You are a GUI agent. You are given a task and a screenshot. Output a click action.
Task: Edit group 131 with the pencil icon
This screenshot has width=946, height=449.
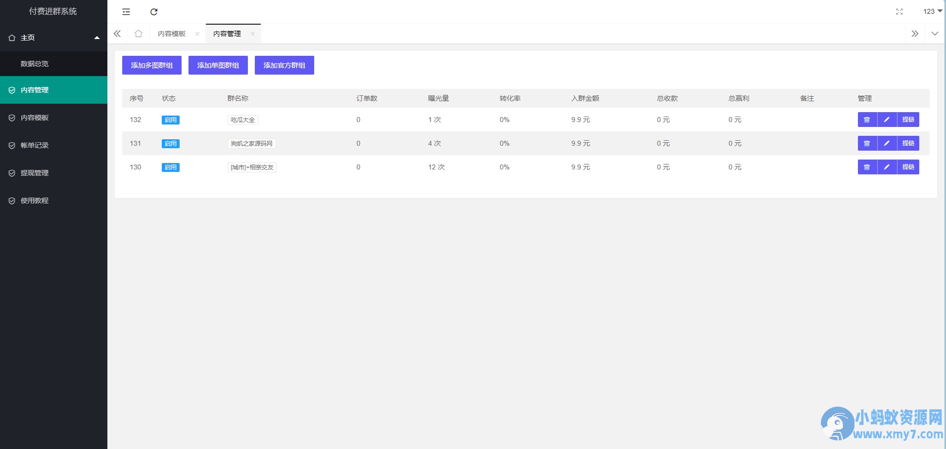tap(887, 143)
